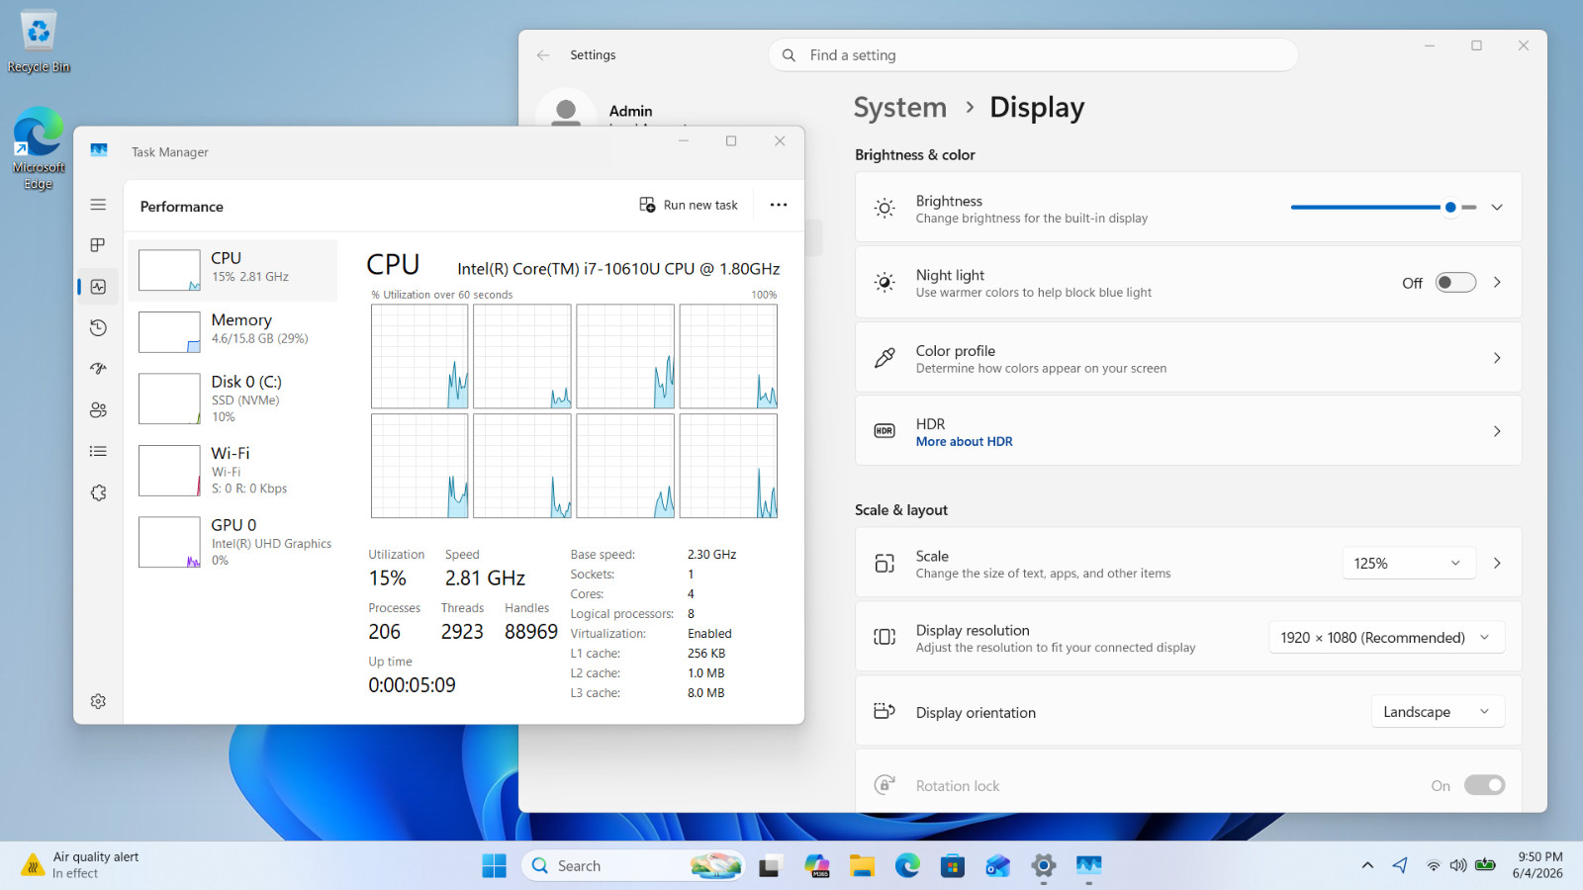This screenshot has height=890, width=1583.
Task: Click the Virtualization Enabled value
Action: (709, 634)
